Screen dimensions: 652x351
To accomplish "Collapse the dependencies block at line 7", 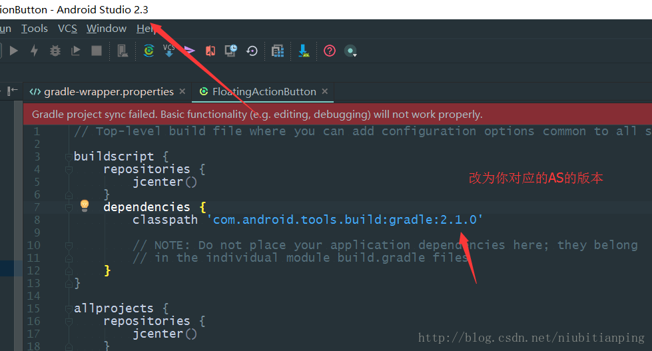I will 69,207.
